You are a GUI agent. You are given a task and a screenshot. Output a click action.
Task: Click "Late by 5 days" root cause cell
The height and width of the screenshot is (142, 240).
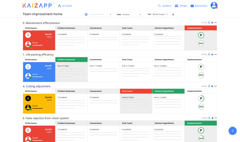[x=136, y=103]
